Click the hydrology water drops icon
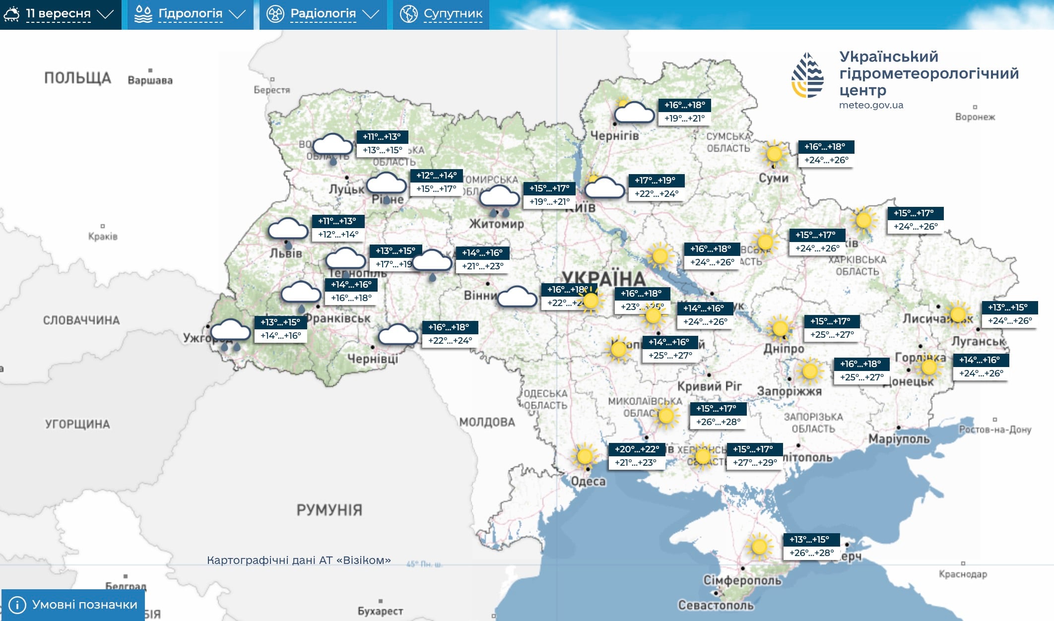Viewport: 1054px width, 621px height. pos(143,14)
